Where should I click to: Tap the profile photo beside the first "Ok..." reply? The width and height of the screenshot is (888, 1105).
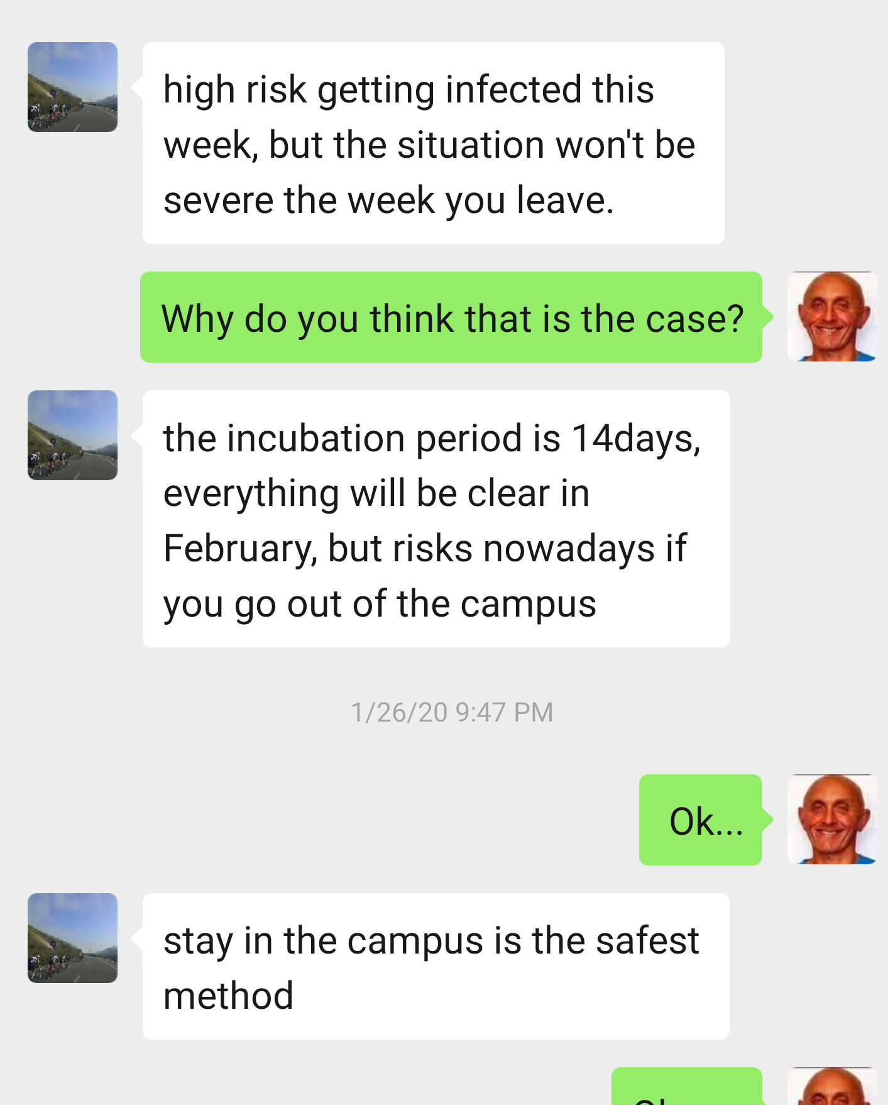831,820
